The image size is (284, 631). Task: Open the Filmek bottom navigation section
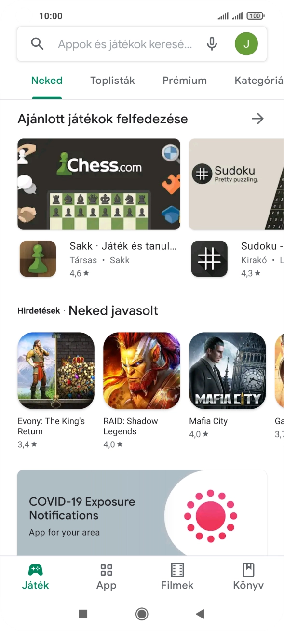pyautogui.click(x=177, y=577)
